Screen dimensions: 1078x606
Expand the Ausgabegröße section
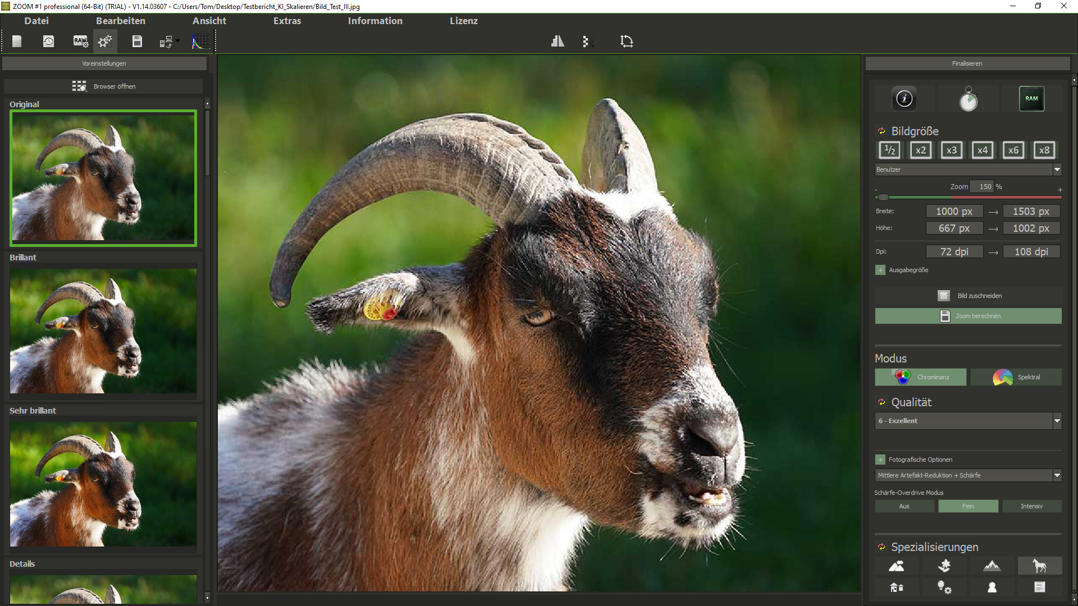(x=880, y=270)
